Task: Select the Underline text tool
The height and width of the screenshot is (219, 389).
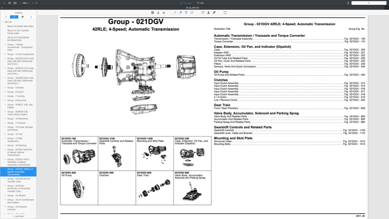Action: [158, 13]
